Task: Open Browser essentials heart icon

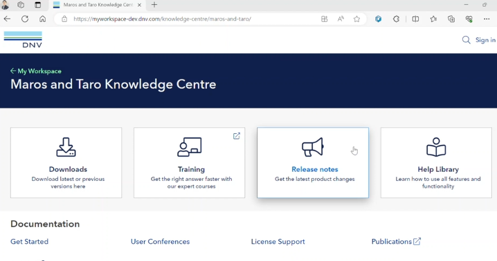Action: (469, 19)
